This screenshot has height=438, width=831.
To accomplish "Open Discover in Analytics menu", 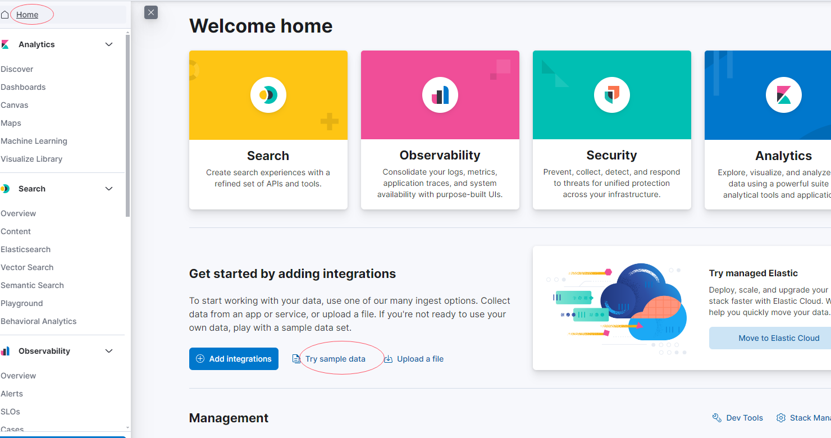I will [x=17, y=69].
